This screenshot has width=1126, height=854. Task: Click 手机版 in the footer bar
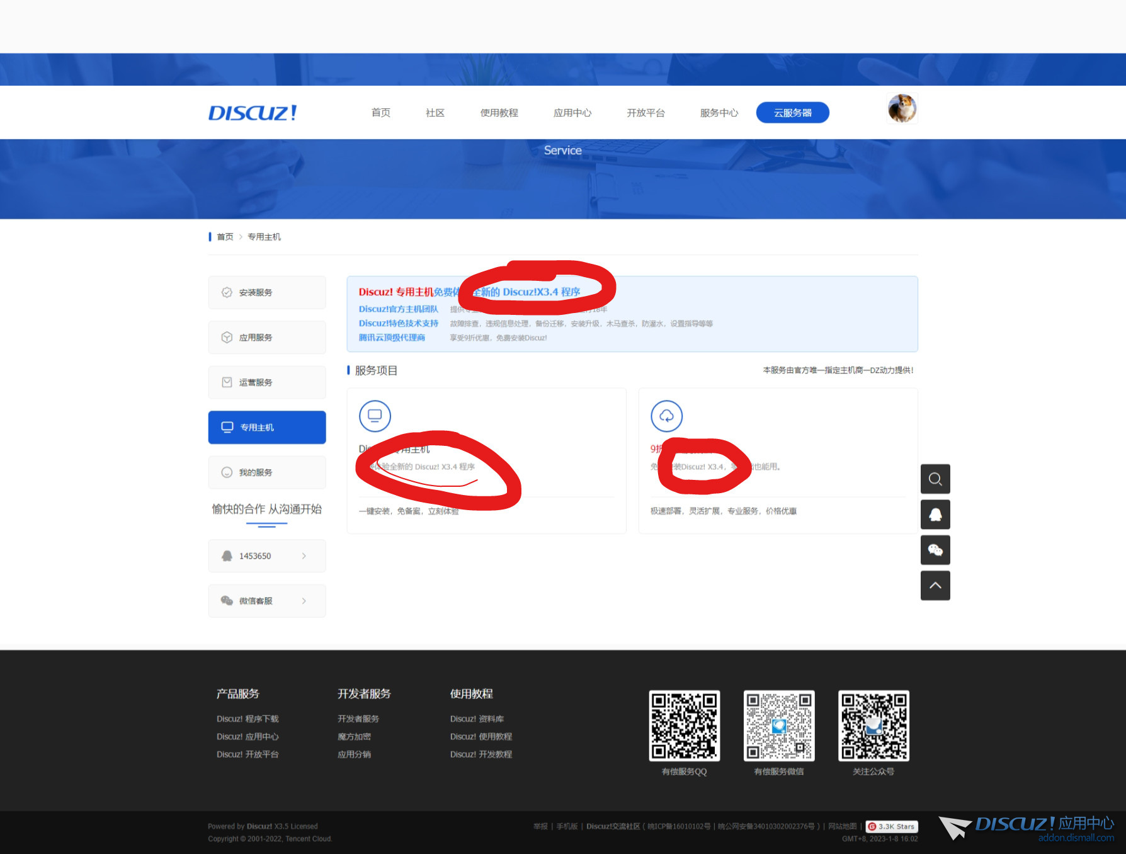click(567, 826)
